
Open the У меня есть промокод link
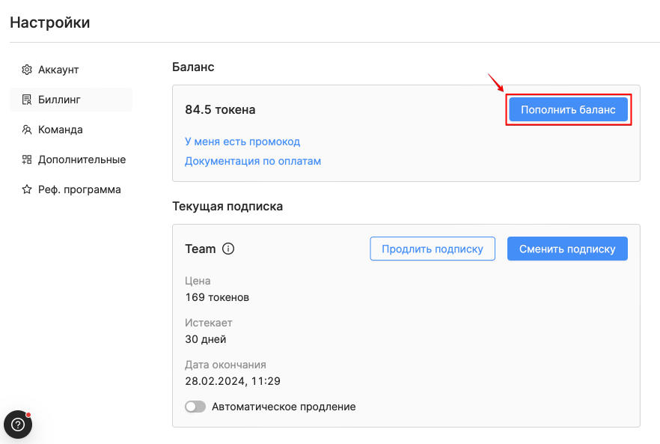[x=242, y=142]
